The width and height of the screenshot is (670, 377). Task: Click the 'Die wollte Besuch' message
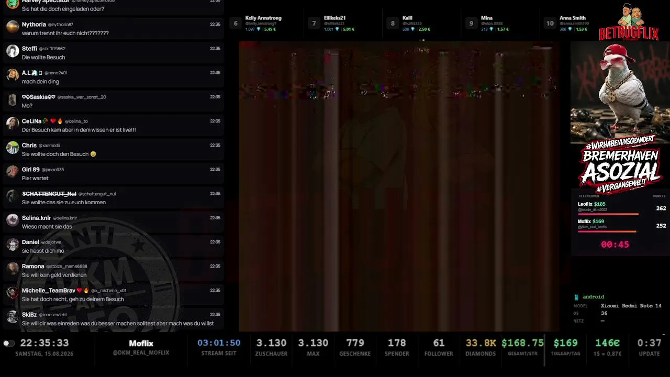tap(43, 58)
